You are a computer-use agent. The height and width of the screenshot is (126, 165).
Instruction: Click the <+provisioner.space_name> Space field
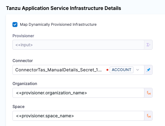point(78,116)
